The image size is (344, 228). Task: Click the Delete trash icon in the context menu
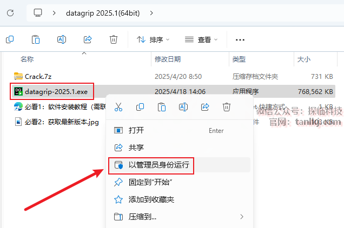227,107
